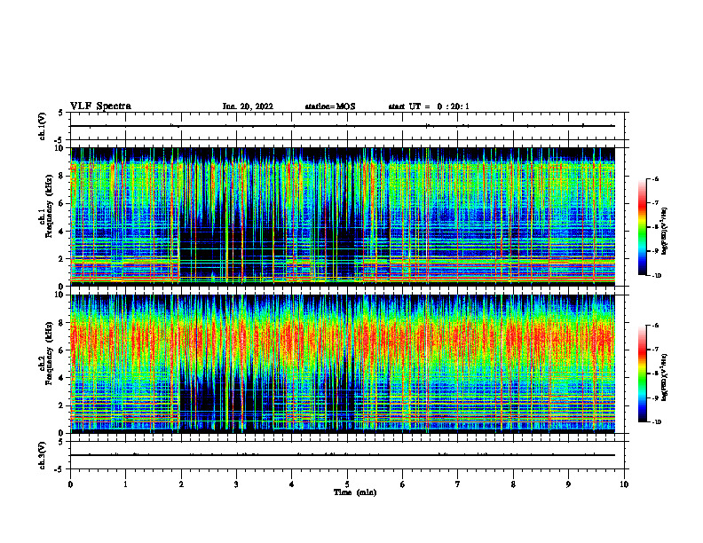Click the ch.2 color bar log(PSD) label
703x543 pixels.
664,377
